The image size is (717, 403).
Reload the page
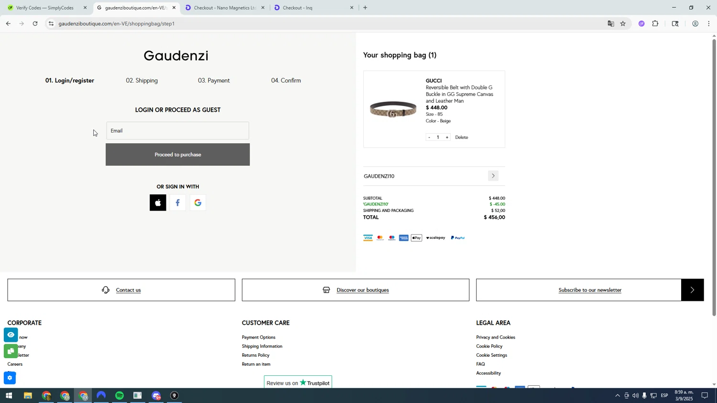click(35, 23)
